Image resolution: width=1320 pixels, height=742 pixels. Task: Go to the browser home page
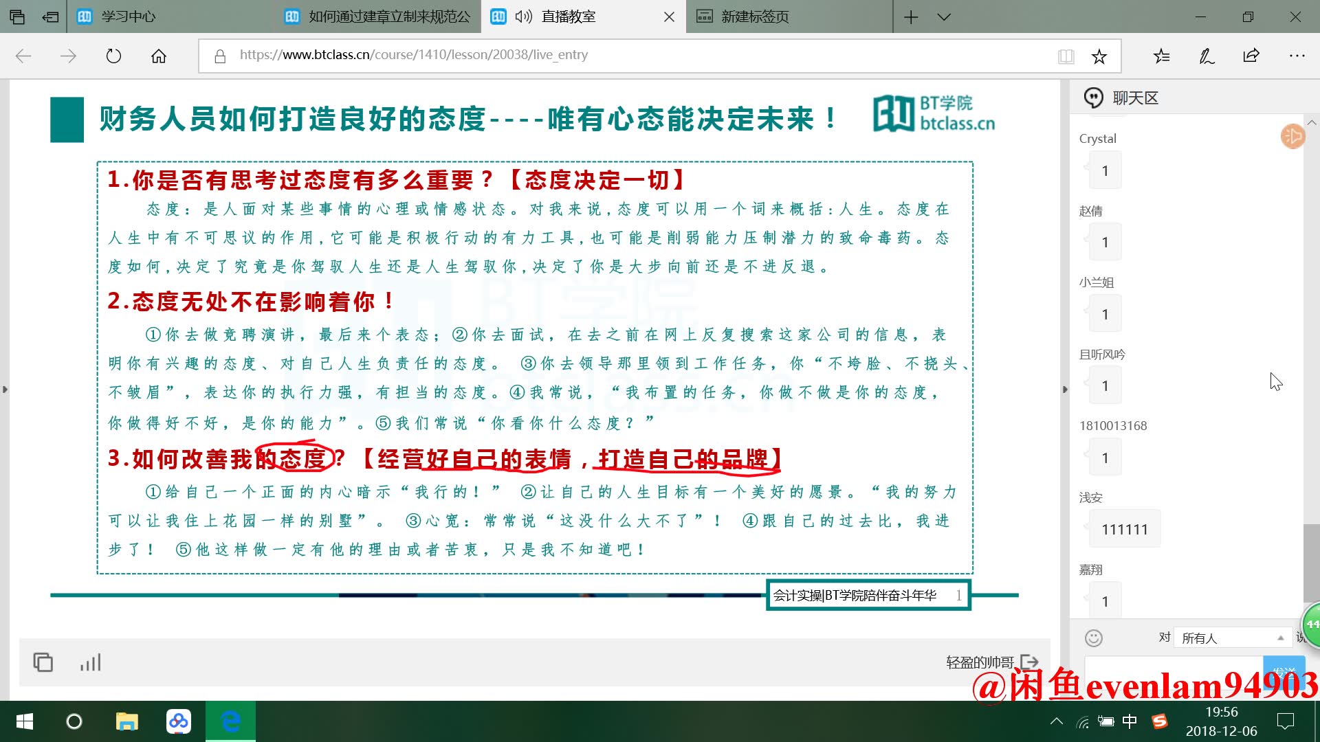pyautogui.click(x=159, y=56)
